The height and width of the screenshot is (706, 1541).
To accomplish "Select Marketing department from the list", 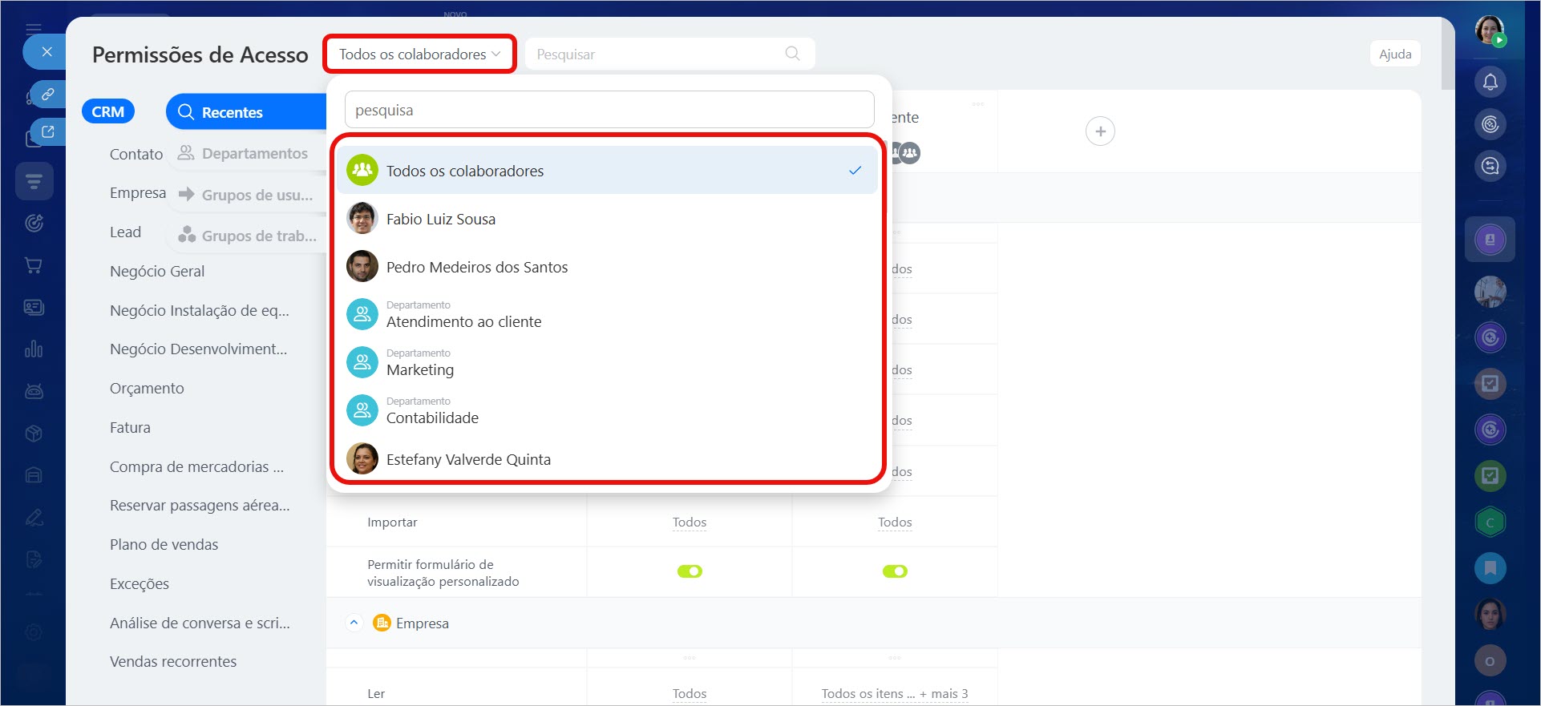I will [x=420, y=369].
